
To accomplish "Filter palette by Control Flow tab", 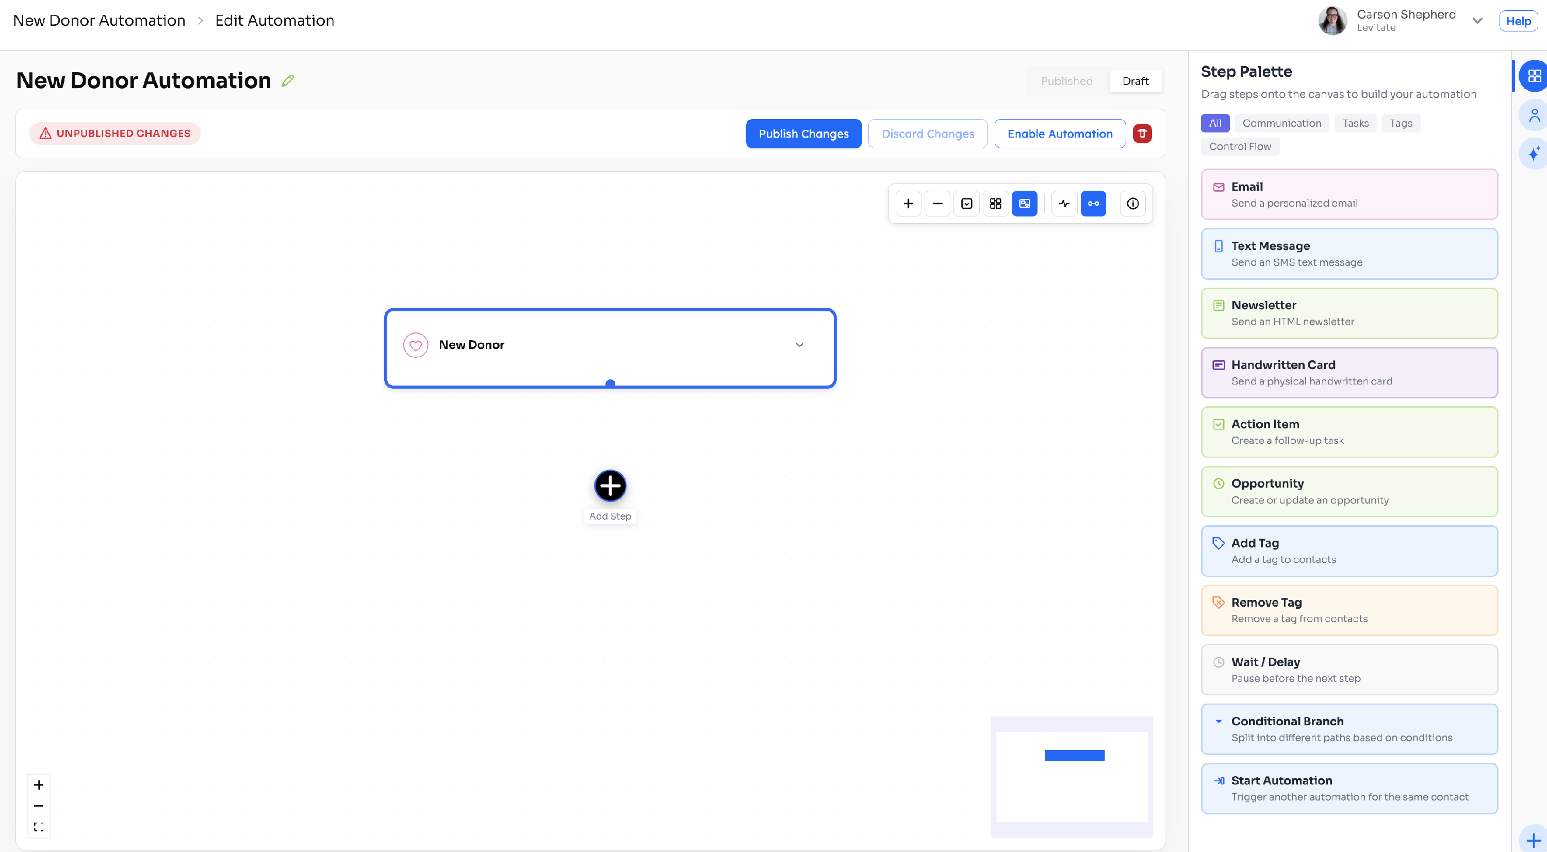I will pos(1240,146).
